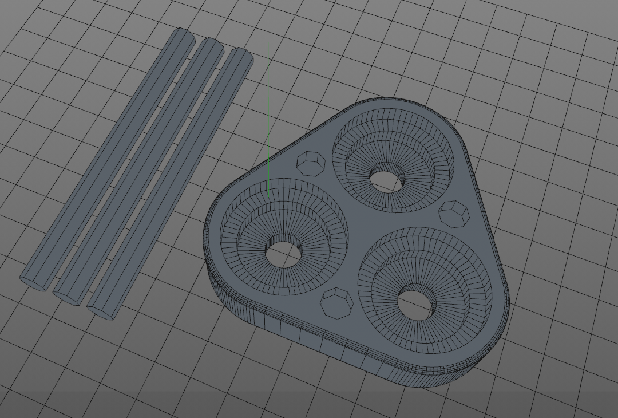Click the top end of the leftmost rod

(182, 34)
